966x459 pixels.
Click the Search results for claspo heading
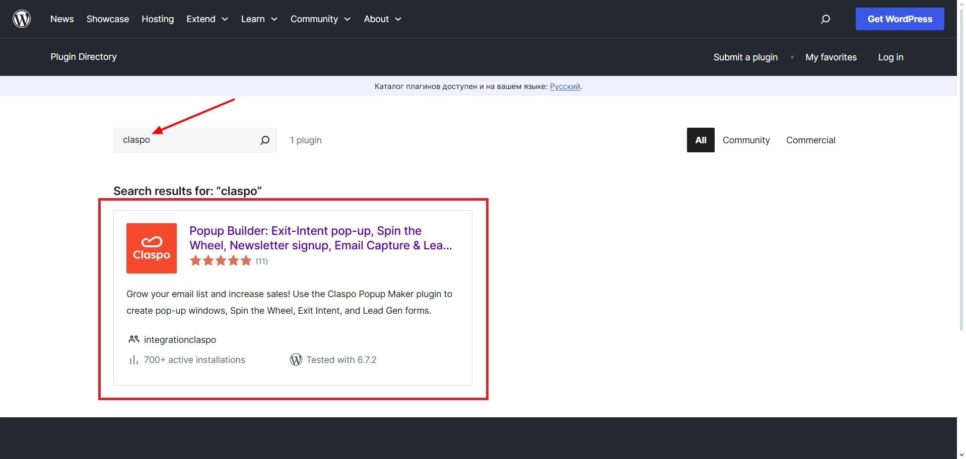tap(187, 191)
